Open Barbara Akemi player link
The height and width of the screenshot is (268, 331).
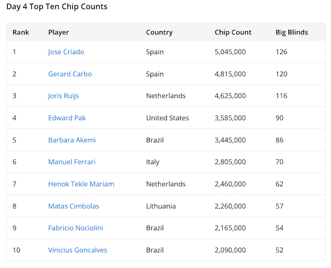tap(72, 140)
